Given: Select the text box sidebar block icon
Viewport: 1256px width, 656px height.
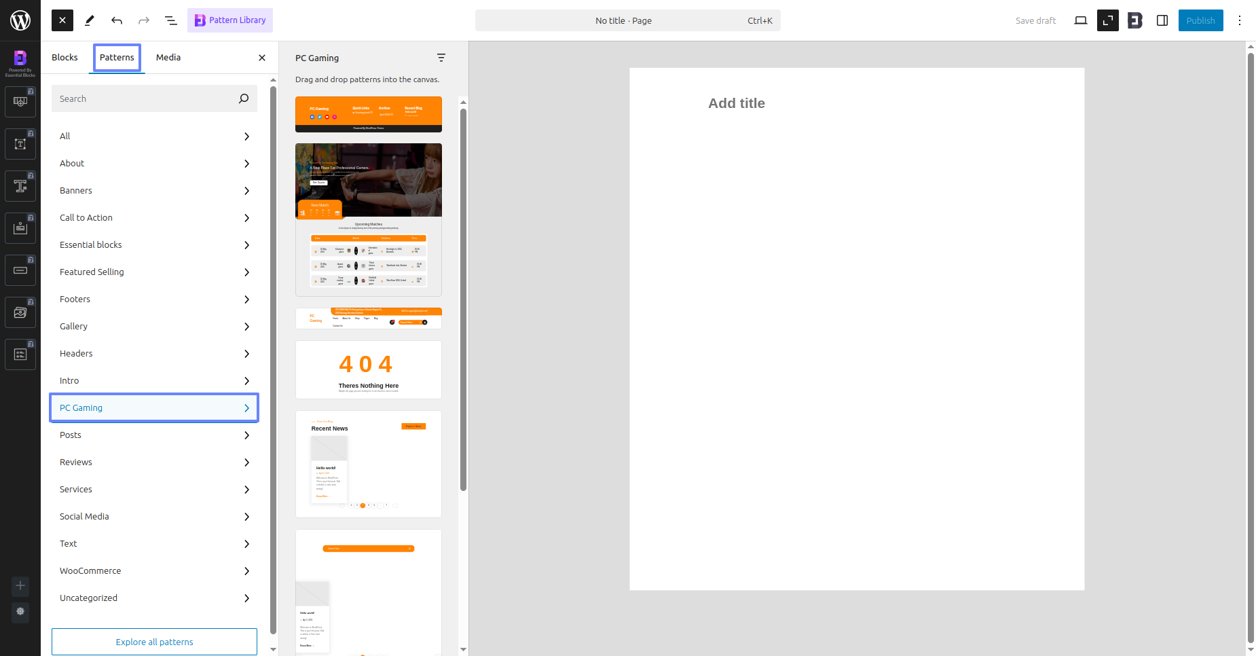Looking at the screenshot, I should click(x=20, y=144).
